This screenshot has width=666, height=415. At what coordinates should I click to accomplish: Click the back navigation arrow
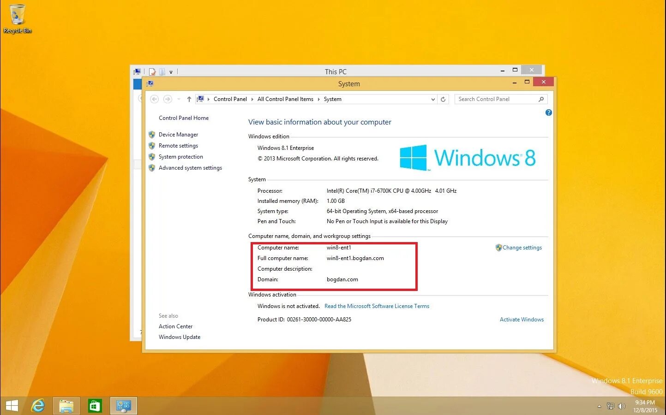click(x=155, y=99)
